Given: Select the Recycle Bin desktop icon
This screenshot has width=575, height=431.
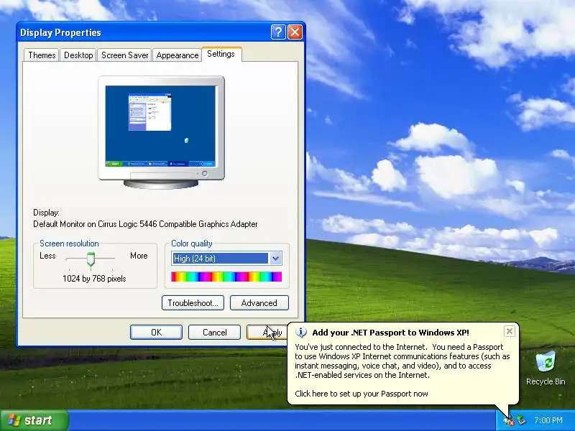Looking at the screenshot, I should point(546,369).
